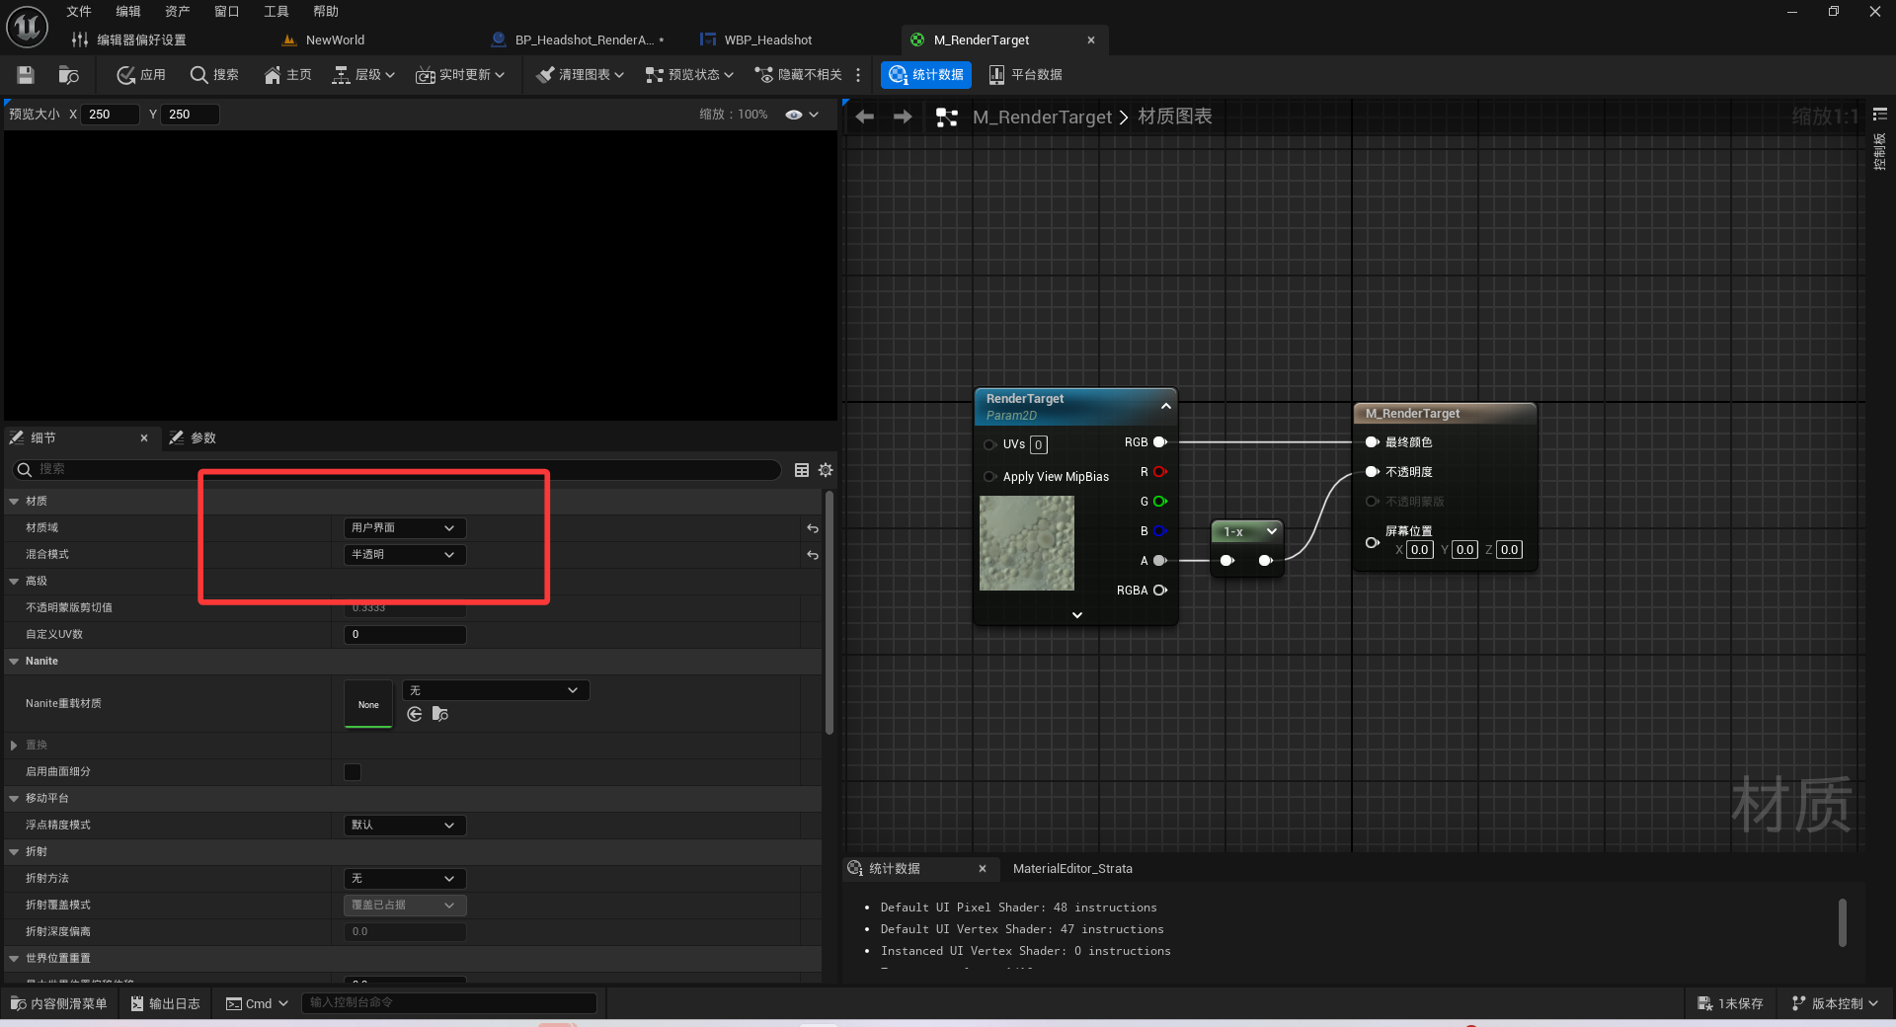Switch to the WBP_Headshot tab
Image resolution: width=1896 pixels, height=1027 pixels.
755,40
